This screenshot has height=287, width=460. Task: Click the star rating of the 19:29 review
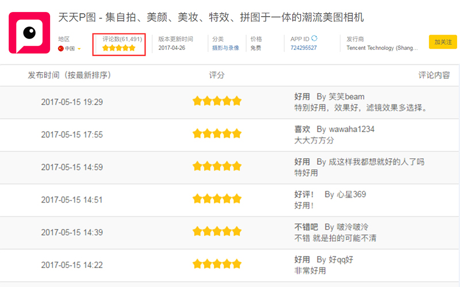[217, 102]
